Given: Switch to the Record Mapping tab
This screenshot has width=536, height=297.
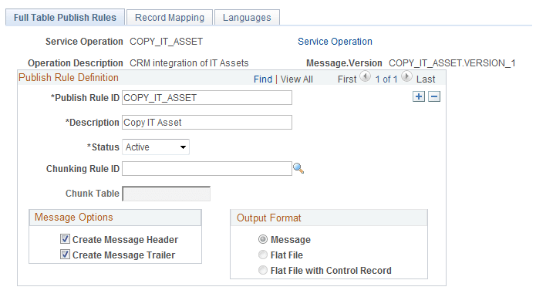Looking at the screenshot, I should point(170,18).
